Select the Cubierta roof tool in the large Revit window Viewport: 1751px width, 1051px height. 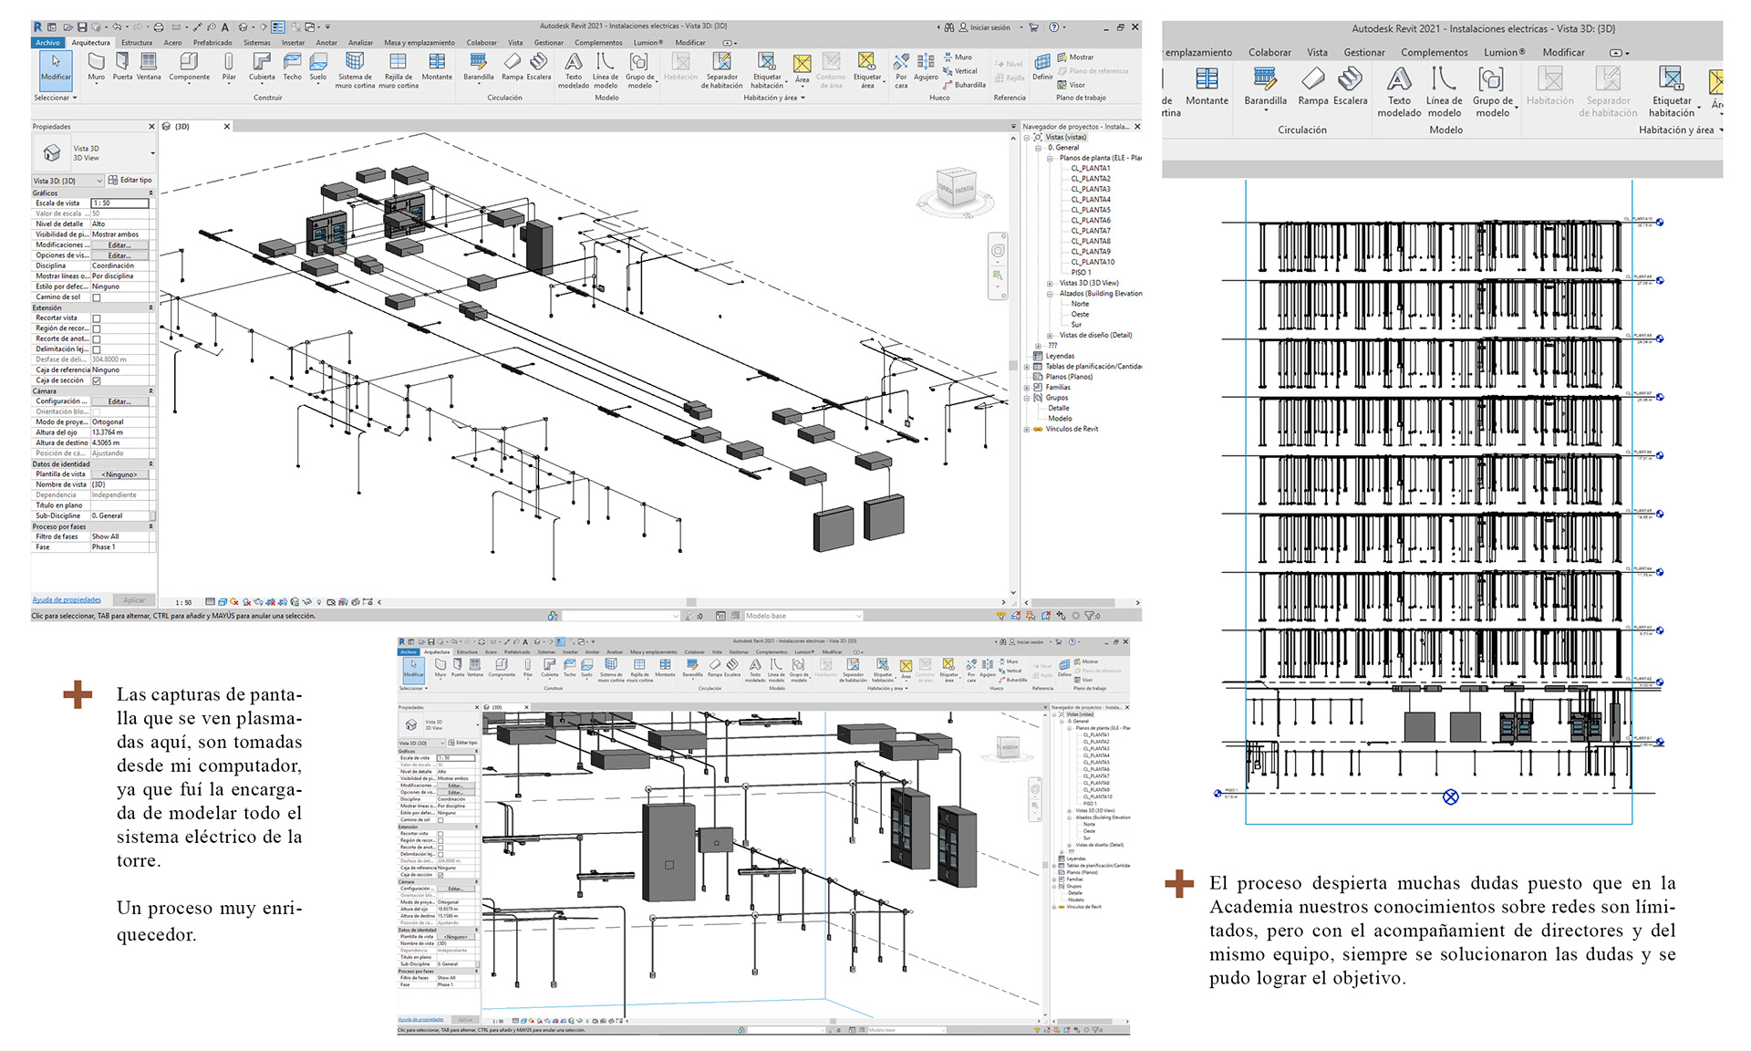[262, 67]
